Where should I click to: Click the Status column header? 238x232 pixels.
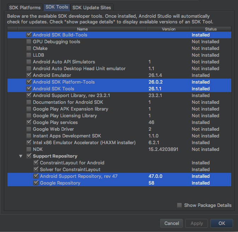210,29
